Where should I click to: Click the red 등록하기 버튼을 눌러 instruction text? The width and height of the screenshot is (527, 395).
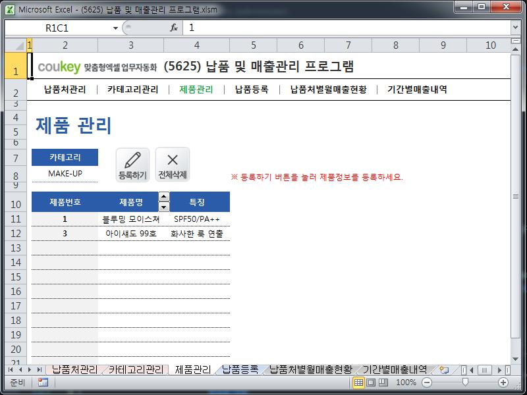(317, 177)
